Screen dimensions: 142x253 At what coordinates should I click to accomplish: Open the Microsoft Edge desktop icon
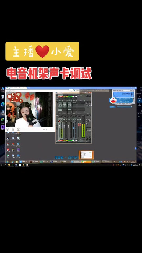[3, 104]
